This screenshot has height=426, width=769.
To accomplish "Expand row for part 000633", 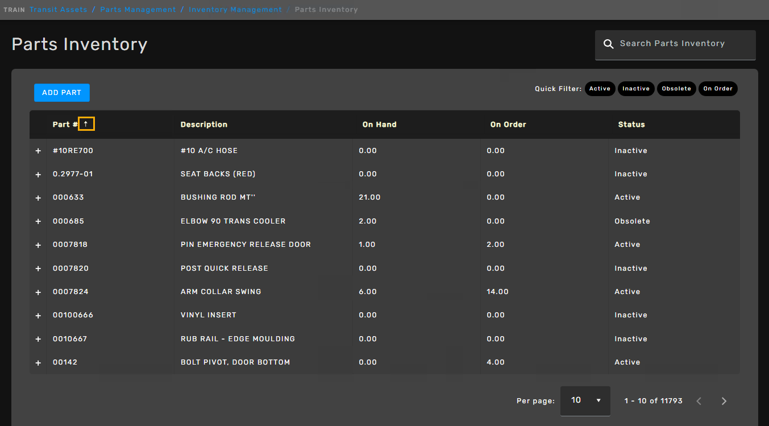I will point(38,198).
